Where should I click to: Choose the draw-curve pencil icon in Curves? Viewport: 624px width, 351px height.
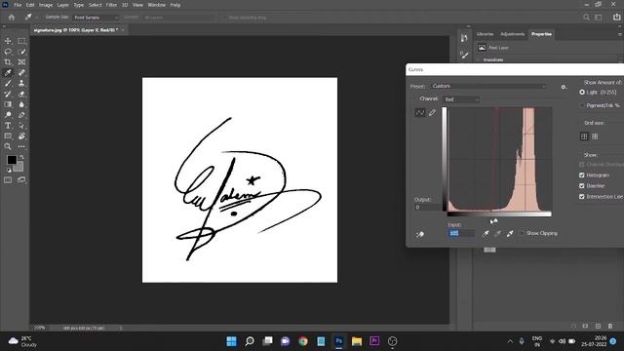tap(432, 113)
